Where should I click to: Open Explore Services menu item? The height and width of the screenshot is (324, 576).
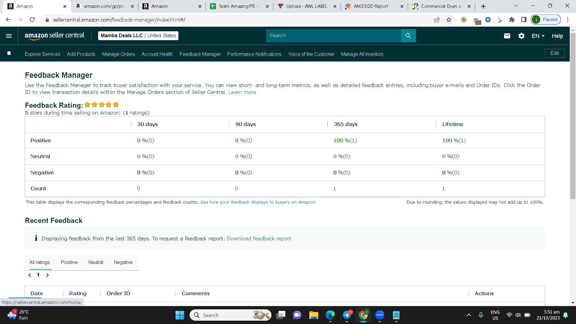pyautogui.click(x=43, y=54)
